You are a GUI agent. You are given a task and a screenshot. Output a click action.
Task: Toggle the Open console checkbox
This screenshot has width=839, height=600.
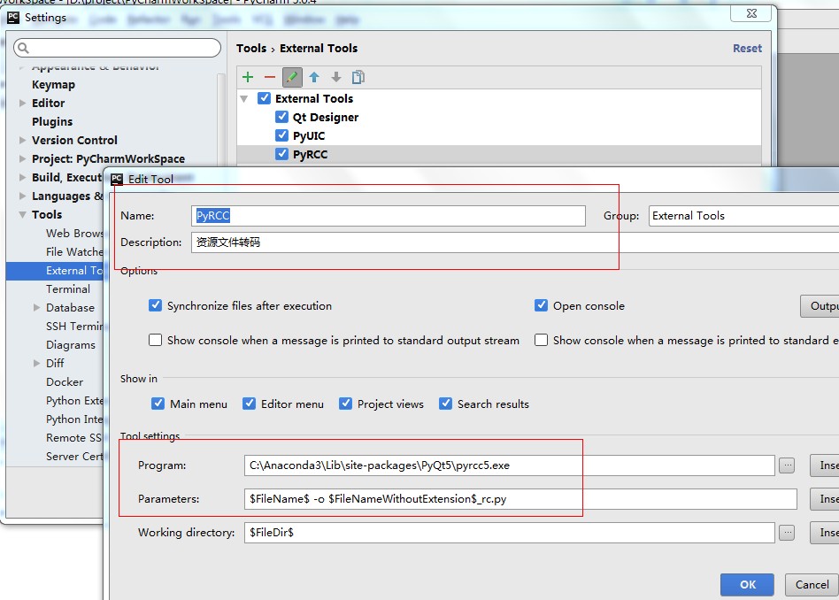click(541, 305)
